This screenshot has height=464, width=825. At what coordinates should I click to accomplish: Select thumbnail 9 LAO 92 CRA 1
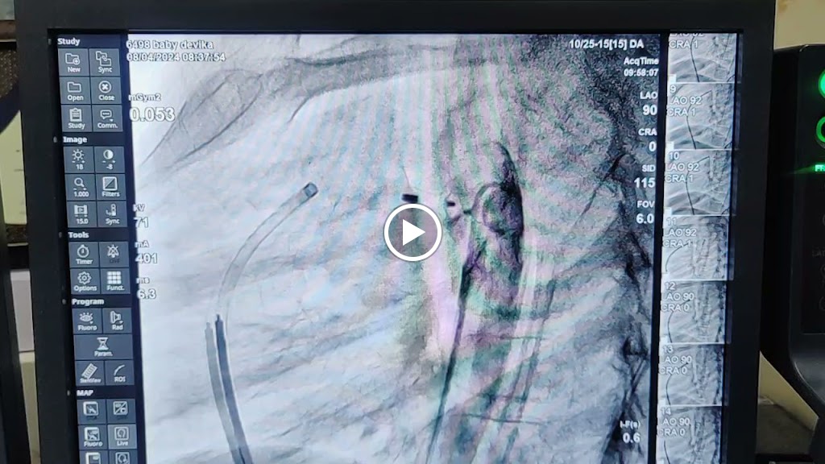[x=700, y=116]
